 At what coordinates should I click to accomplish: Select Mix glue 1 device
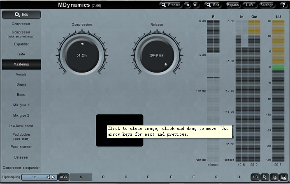[21, 105]
